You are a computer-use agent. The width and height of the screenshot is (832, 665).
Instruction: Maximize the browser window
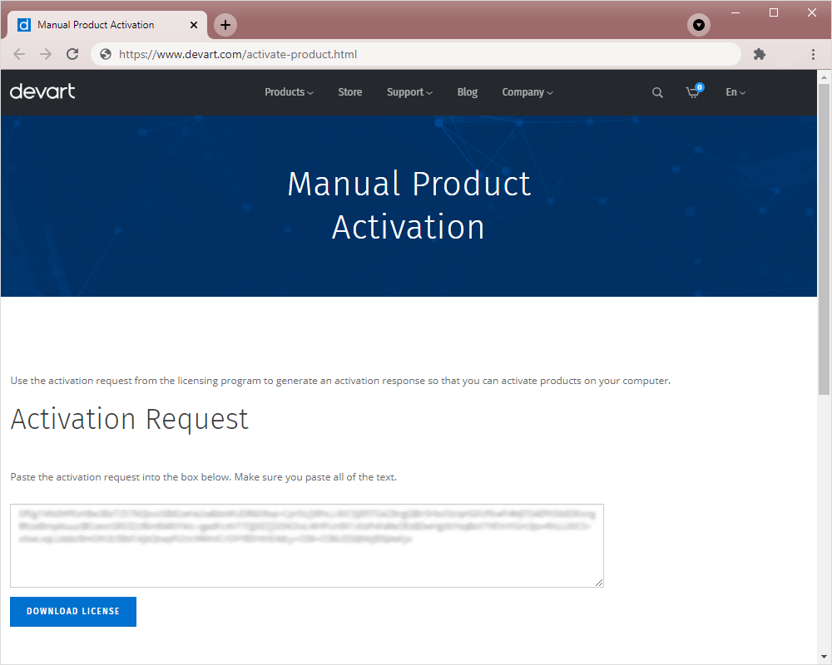click(x=774, y=12)
